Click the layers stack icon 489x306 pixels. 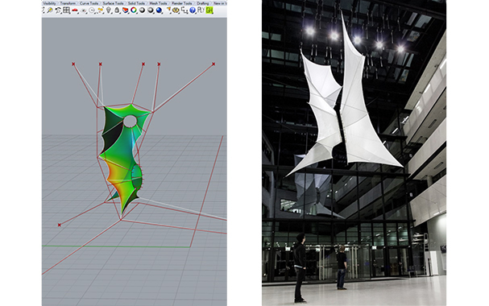[x=126, y=10]
